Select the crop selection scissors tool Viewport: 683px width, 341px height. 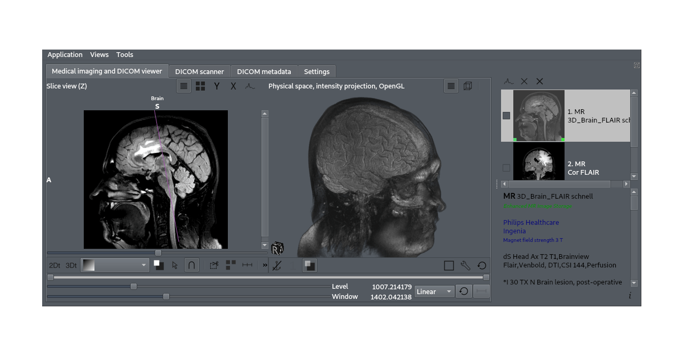[214, 265]
